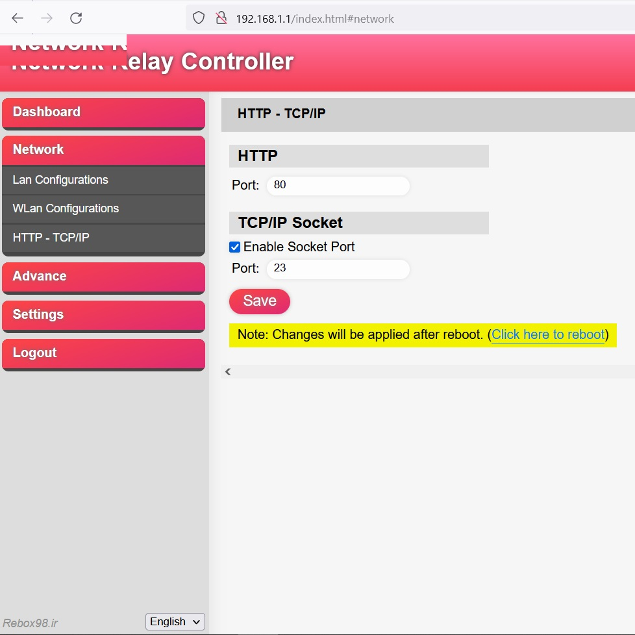Log out using the Logout button
Screen dimensions: 635x635
[x=103, y=353]
